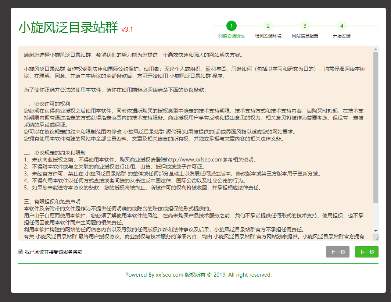Click step 1 circle 阅读安装协议
The width and height of the screenshot is (391, 302).
coord(232,26)
